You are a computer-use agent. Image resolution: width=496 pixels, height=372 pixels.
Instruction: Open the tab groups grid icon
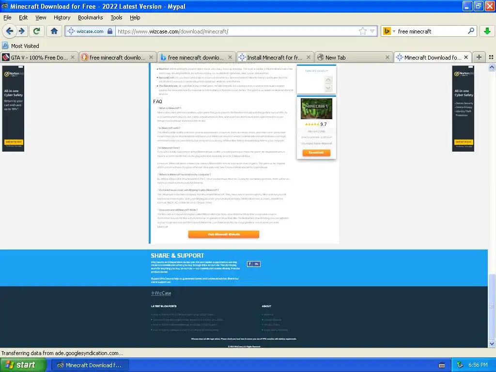pos(491,57)
